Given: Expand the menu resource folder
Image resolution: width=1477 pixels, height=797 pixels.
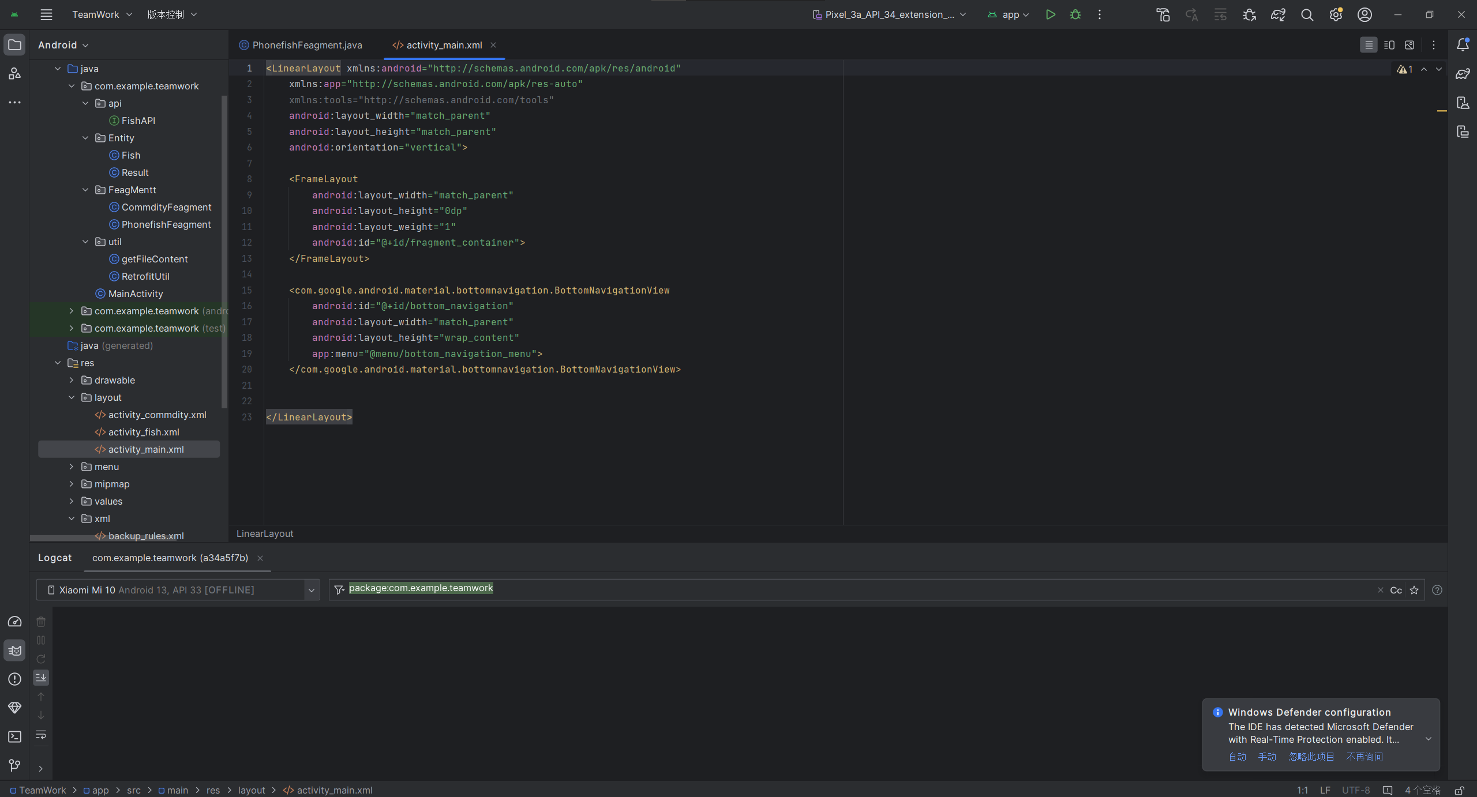Looking at the screenshot, I should point(72,467).
